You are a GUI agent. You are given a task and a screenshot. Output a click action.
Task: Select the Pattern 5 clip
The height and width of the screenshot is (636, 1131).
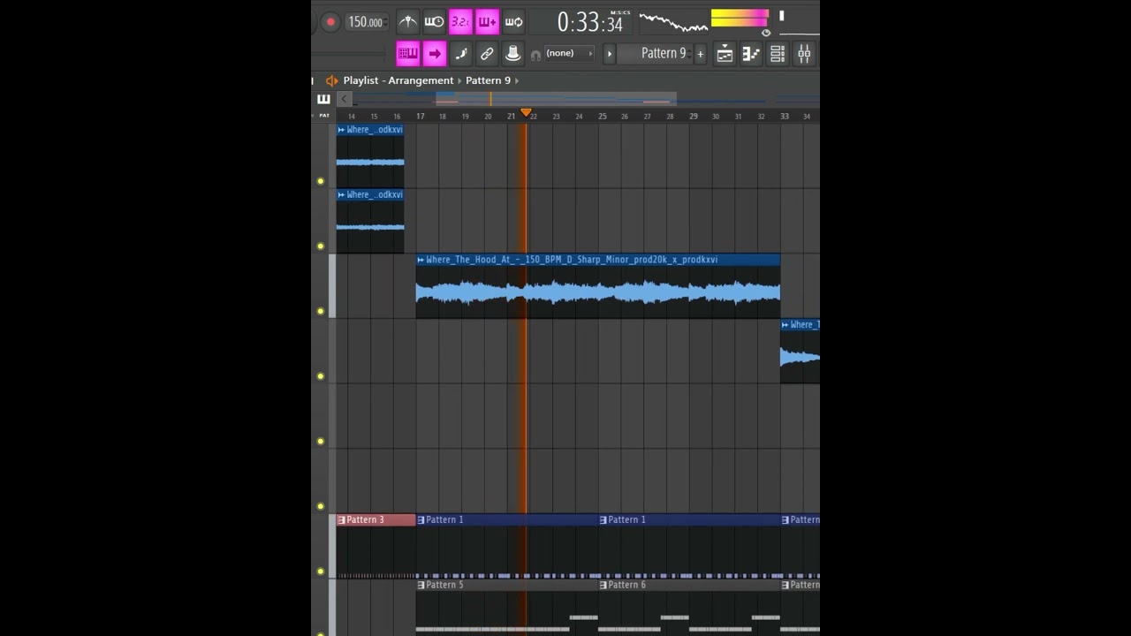(x=507, y=608)
